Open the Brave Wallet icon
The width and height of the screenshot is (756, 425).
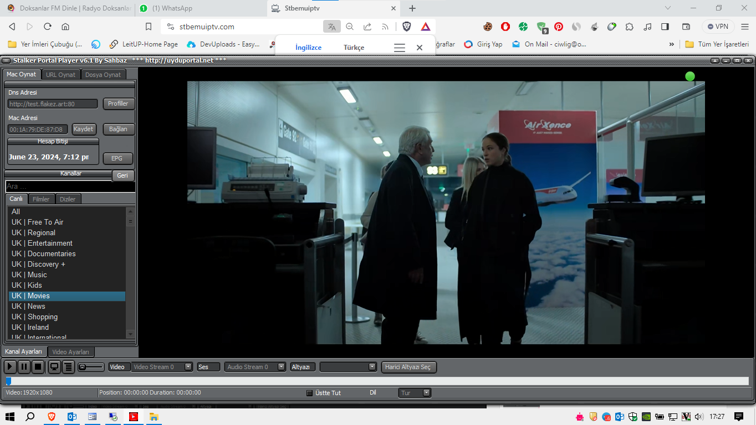[686, 27]
